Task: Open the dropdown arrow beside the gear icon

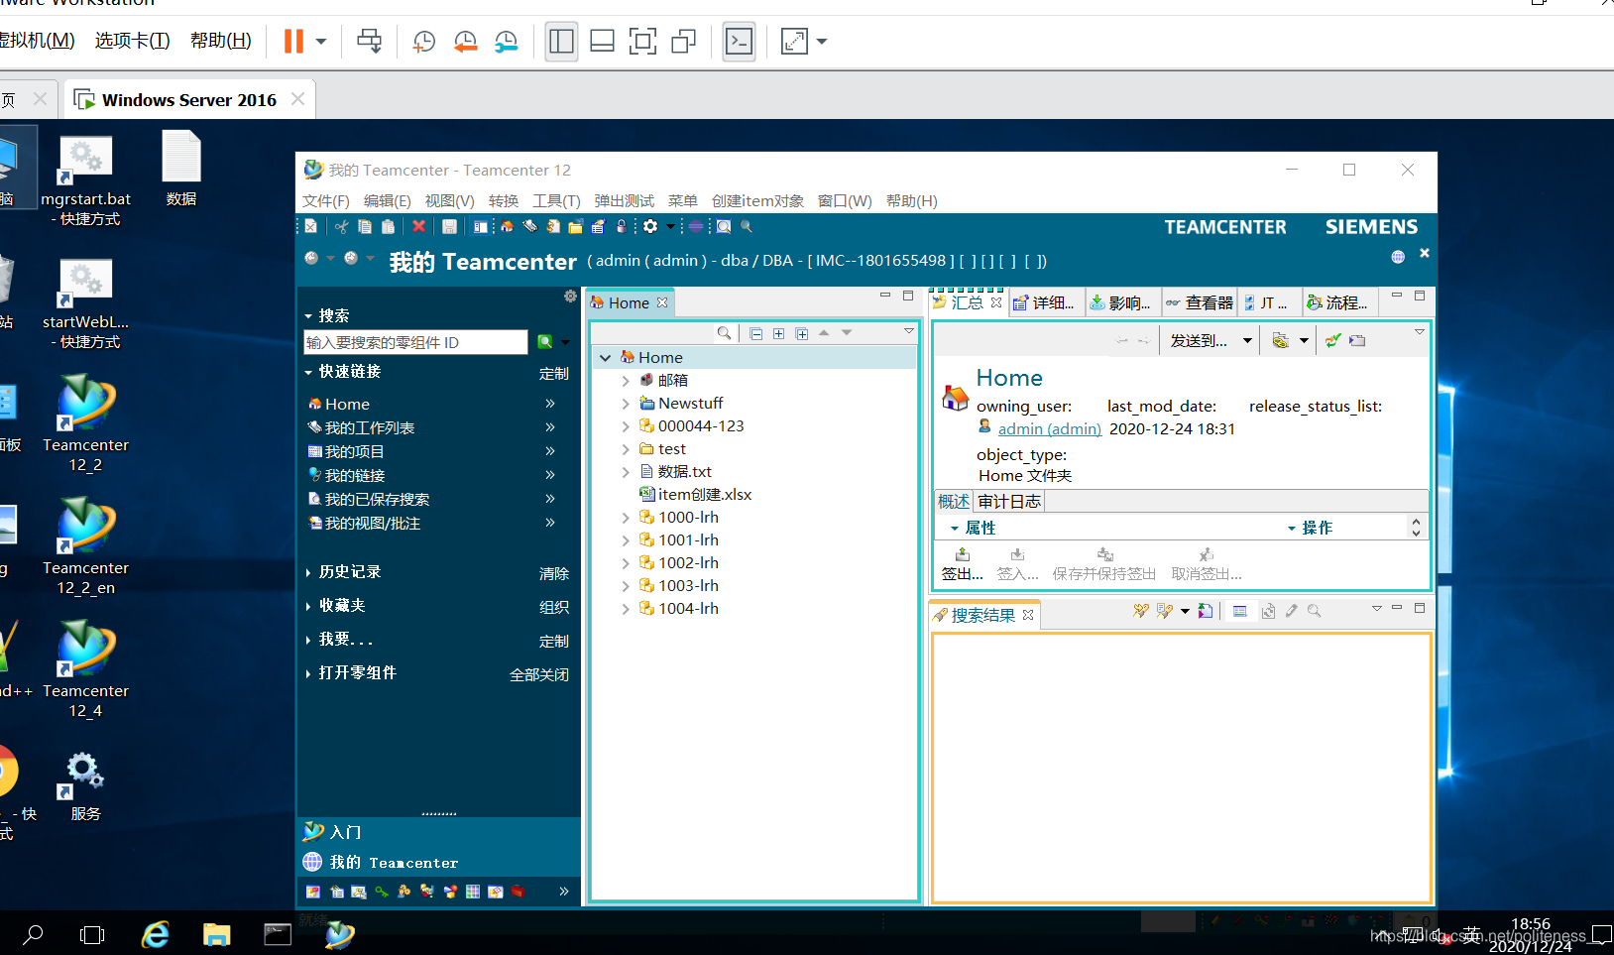Action: tap(670, 227)
